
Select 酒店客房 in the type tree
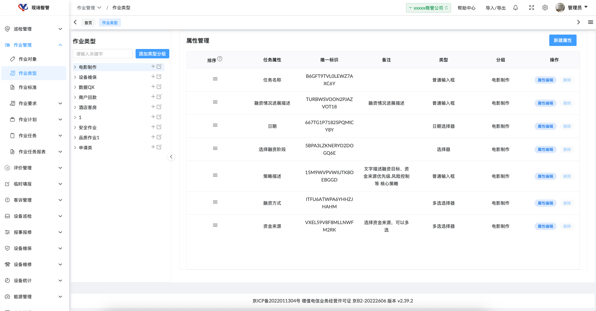click(88, 107)
